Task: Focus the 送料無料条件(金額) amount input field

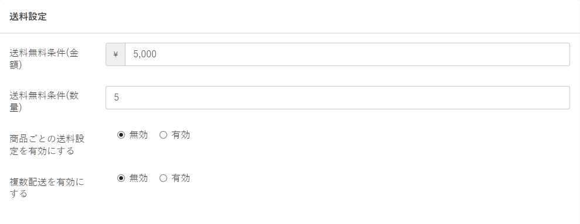Action: click(347, 54)
